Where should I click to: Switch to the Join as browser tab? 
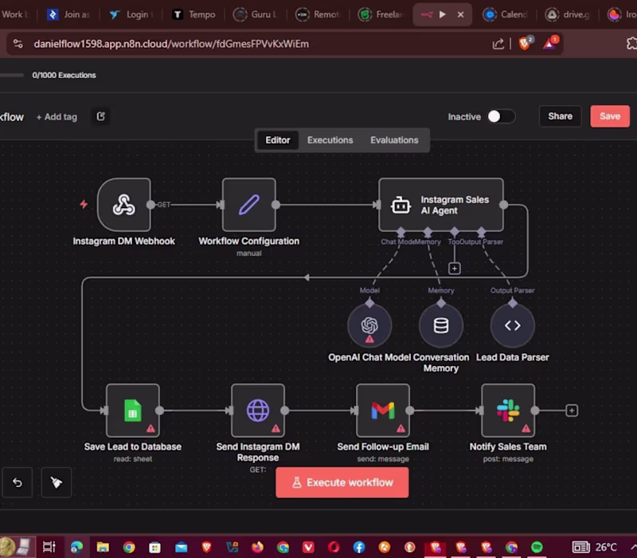68,14
